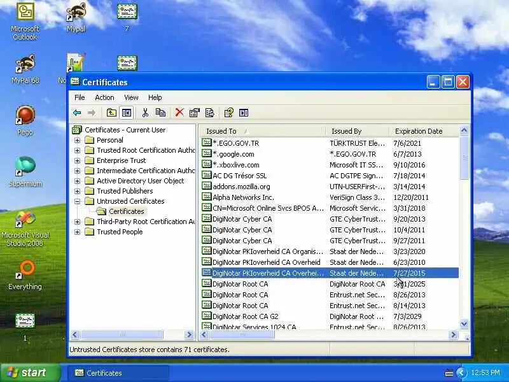Open MyPal 68 desktop shortcut

point(25,69)
